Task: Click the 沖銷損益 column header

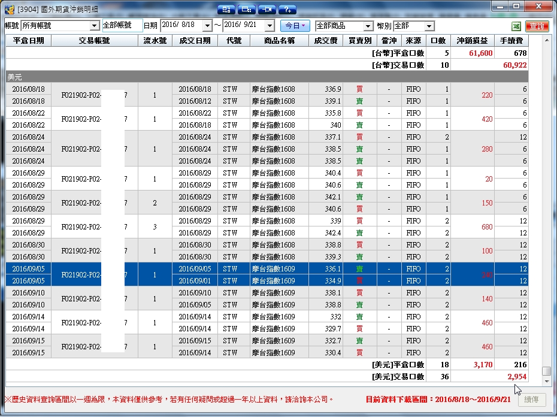Action: point(473,41)
